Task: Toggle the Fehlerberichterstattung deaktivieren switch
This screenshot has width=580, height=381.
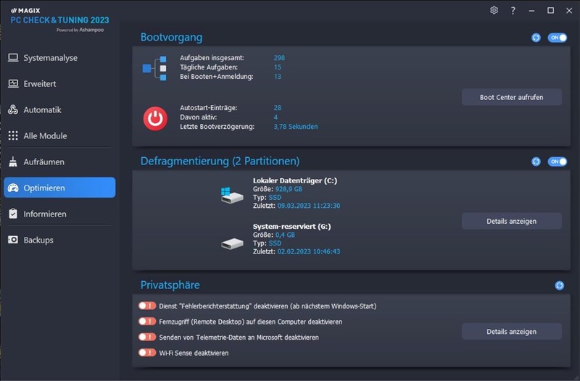Action: coord(147,306)
